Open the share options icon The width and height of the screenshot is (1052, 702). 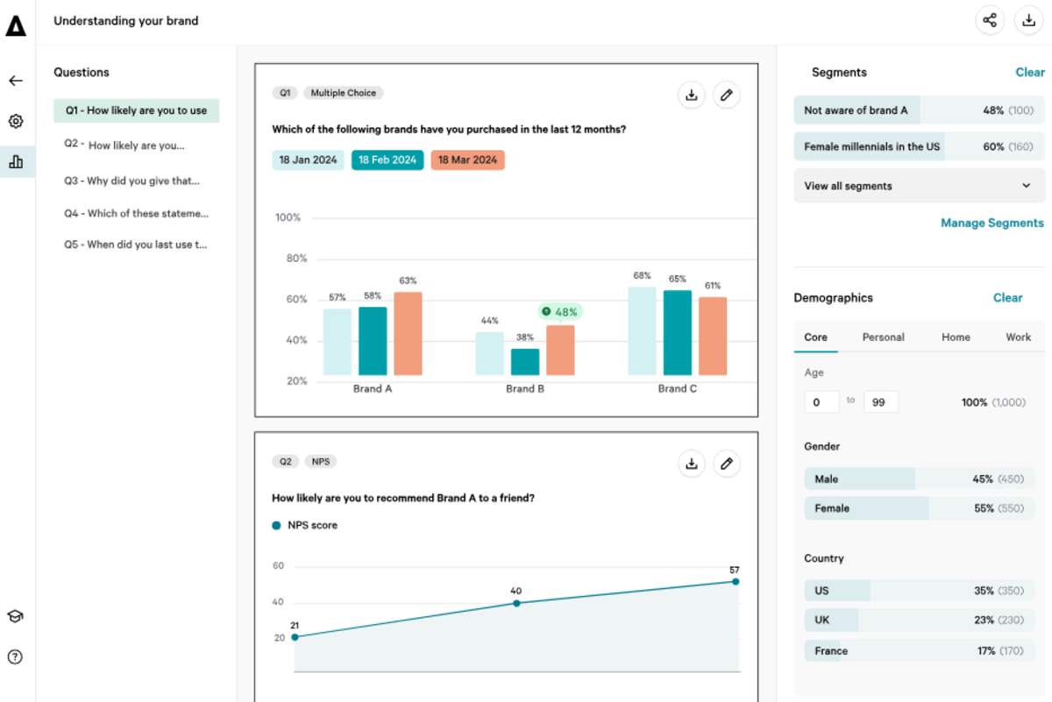(x=990, y=19)
